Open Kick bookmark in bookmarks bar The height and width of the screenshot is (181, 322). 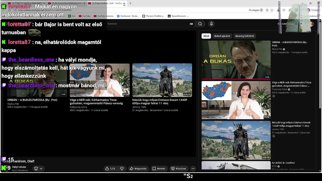(x=72, y=16)
